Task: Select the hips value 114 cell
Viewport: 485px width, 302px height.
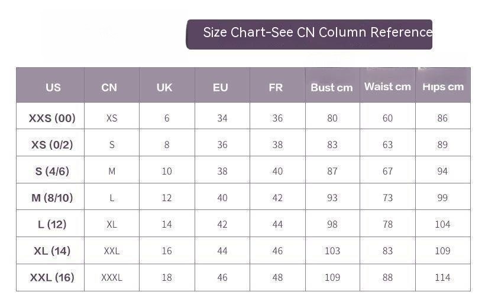Action: (x=443, y=278)
